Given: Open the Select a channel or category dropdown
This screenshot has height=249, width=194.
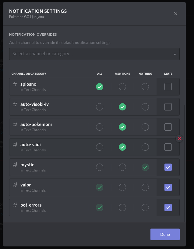Looking at the screenshot, I should pos(94,54).
